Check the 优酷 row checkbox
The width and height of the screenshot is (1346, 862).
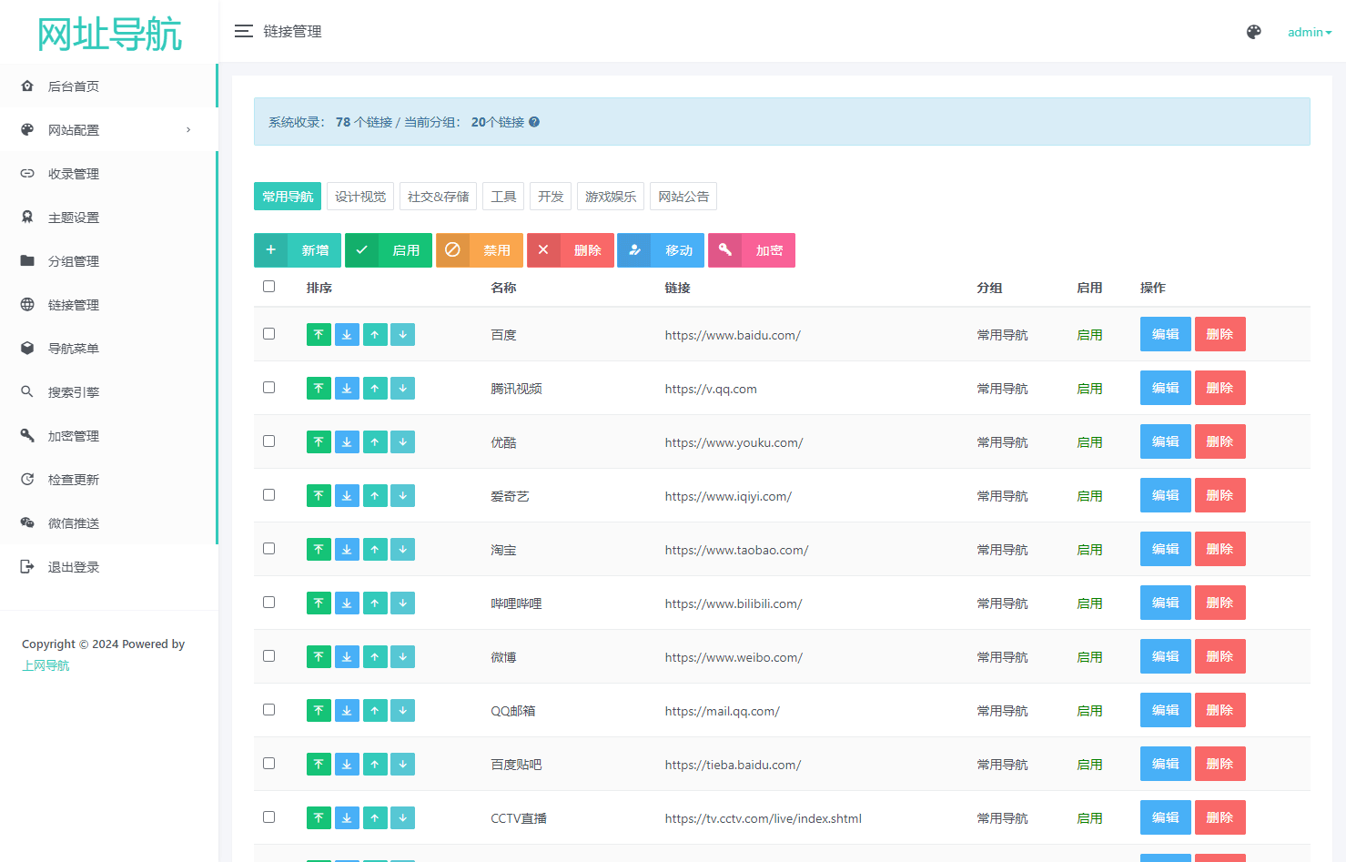pos(268,441)
